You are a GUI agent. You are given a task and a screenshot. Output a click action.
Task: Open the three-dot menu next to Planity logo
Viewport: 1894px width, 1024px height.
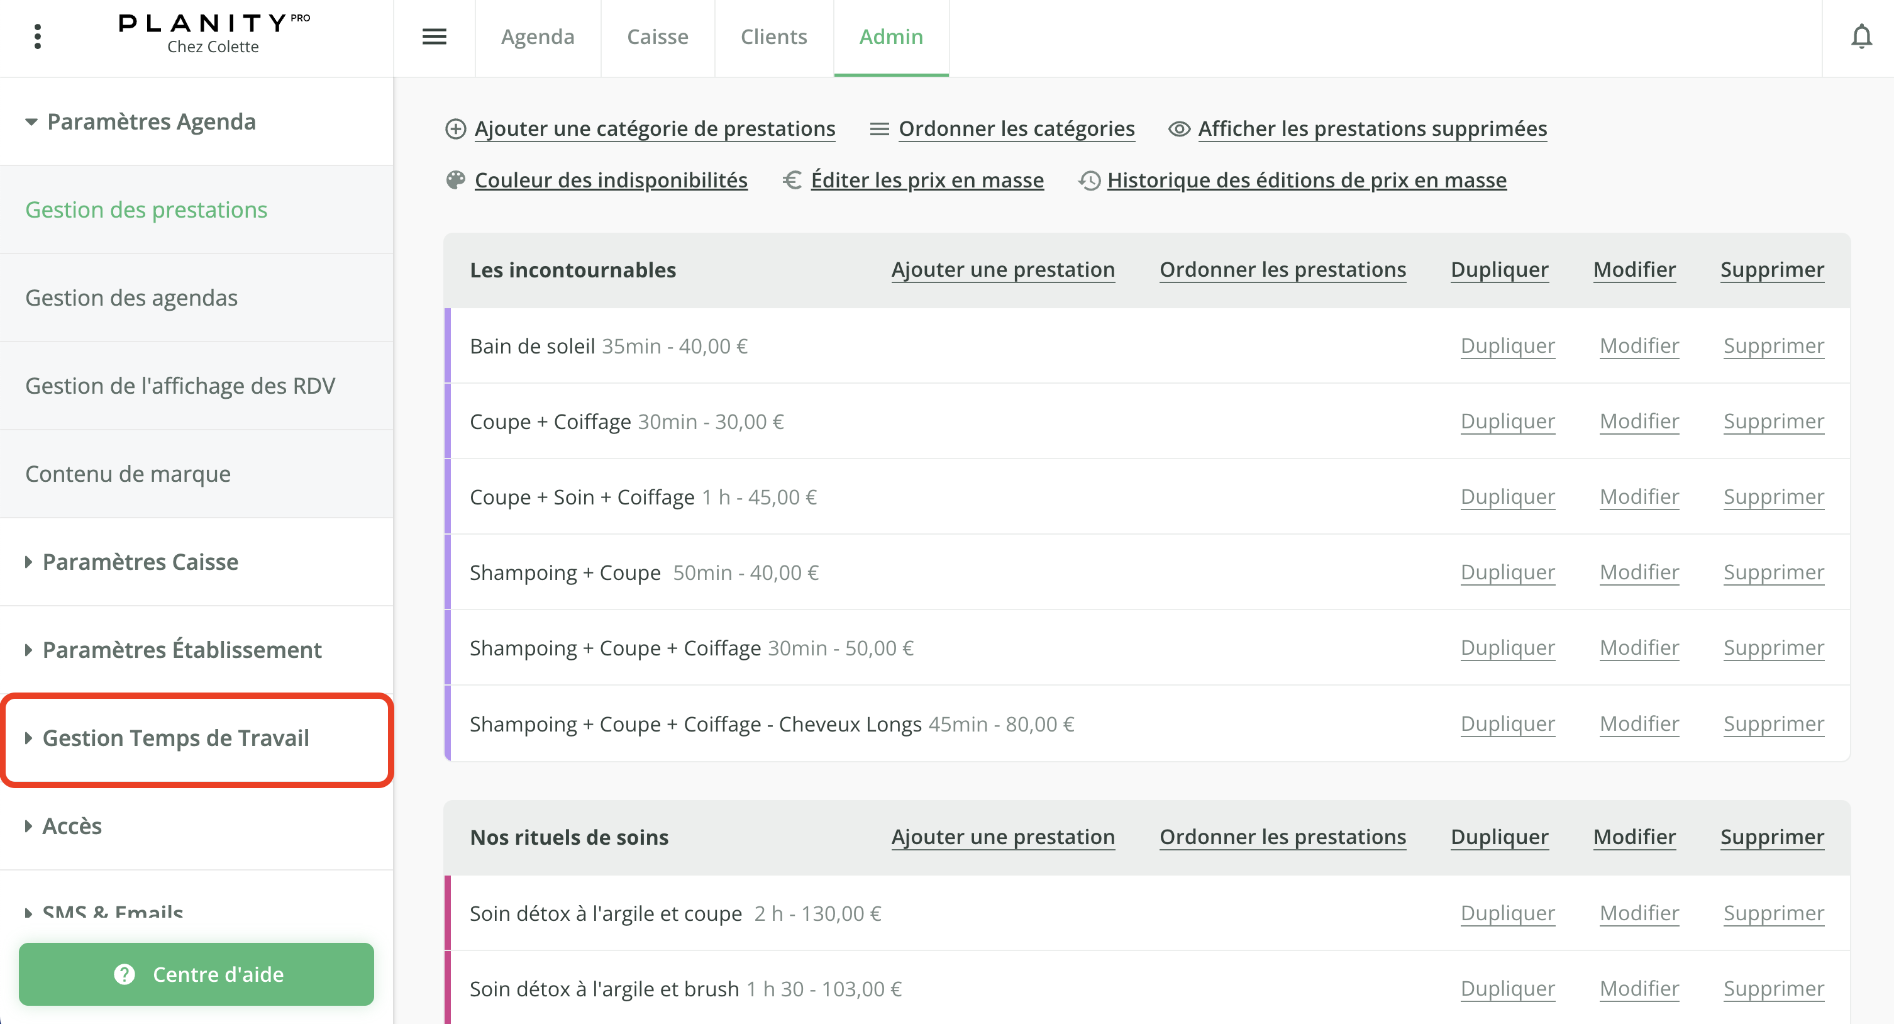click(36, 36)
